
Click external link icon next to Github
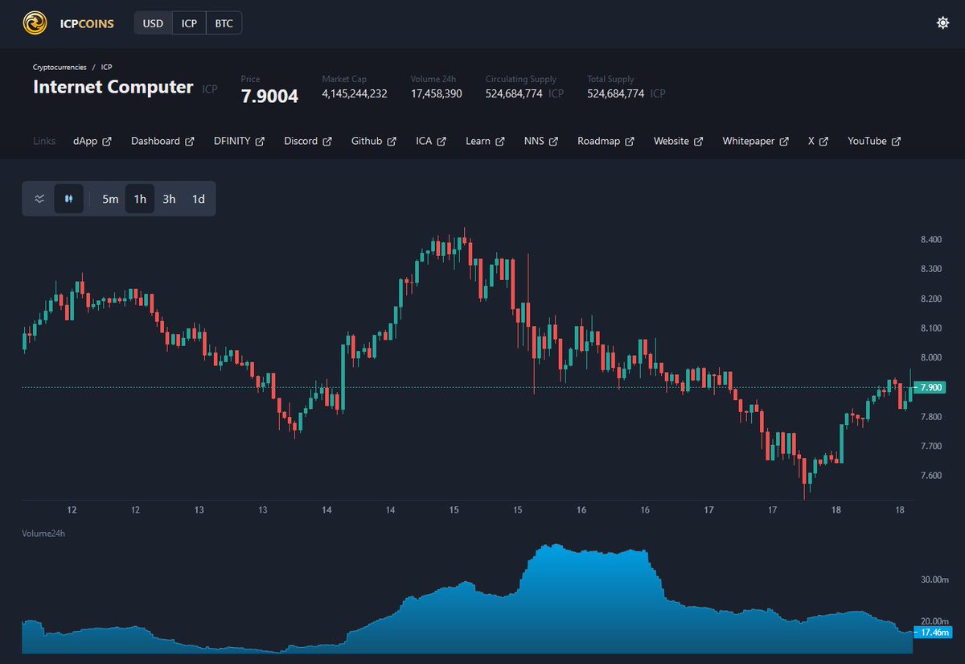point(392,142)
